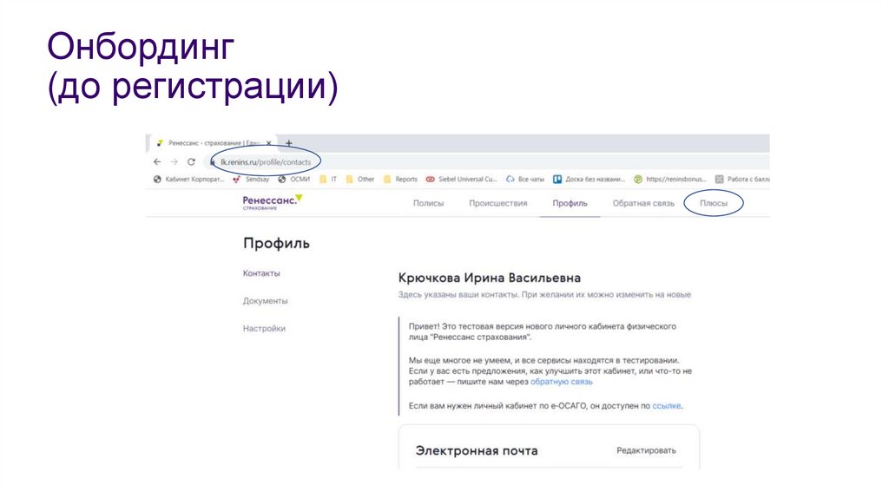Reload the page with the refresh icon

pyautogui.click(x=191, y=161)
